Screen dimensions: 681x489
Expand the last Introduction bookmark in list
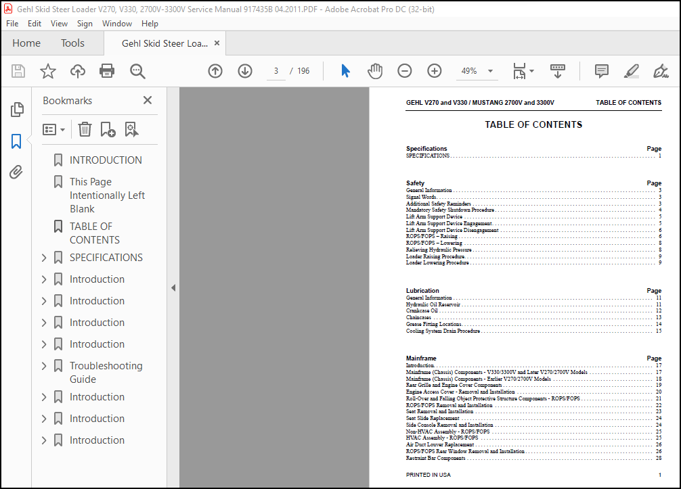click(x=44, y=440)
